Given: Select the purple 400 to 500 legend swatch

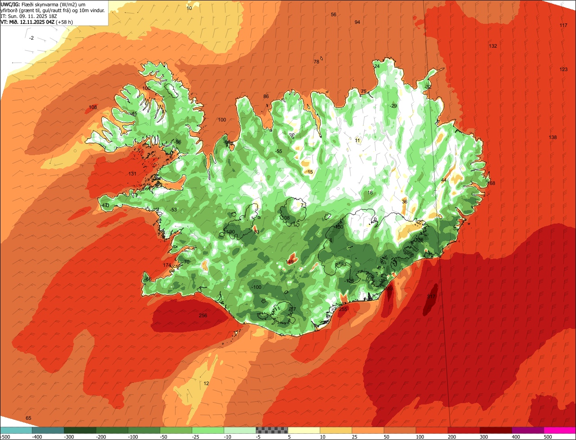Looking at the screenshot, I should (527, 430).
